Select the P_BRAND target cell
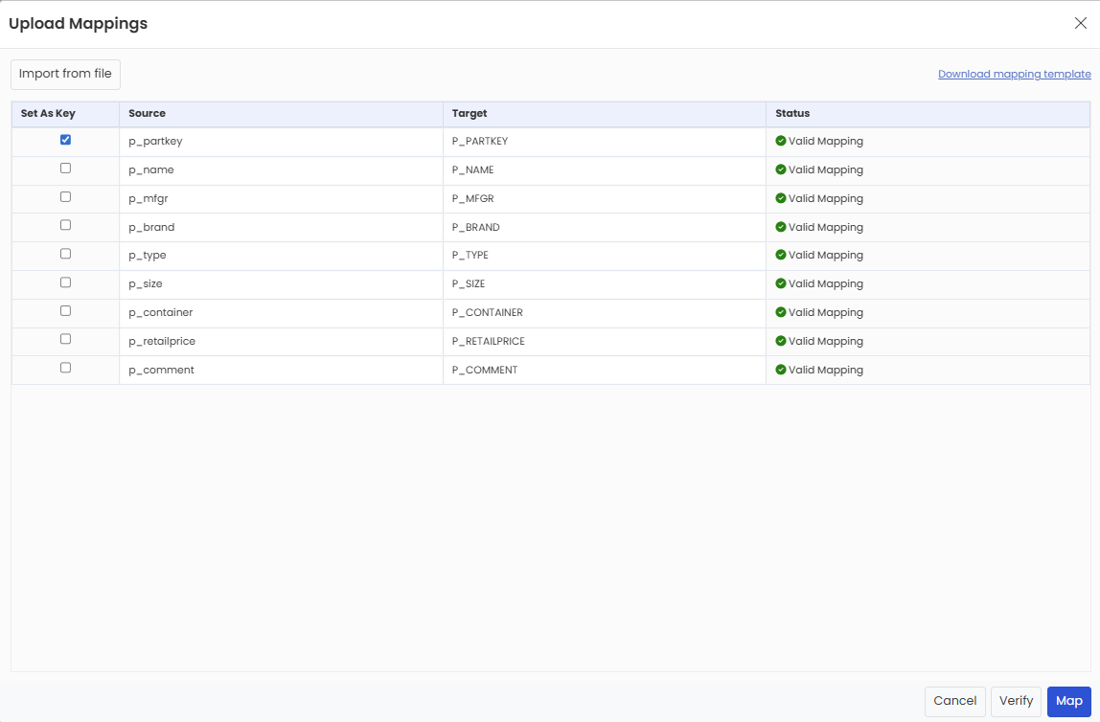The height and width of the screenshot is (722, 1100). coord(605,228)
